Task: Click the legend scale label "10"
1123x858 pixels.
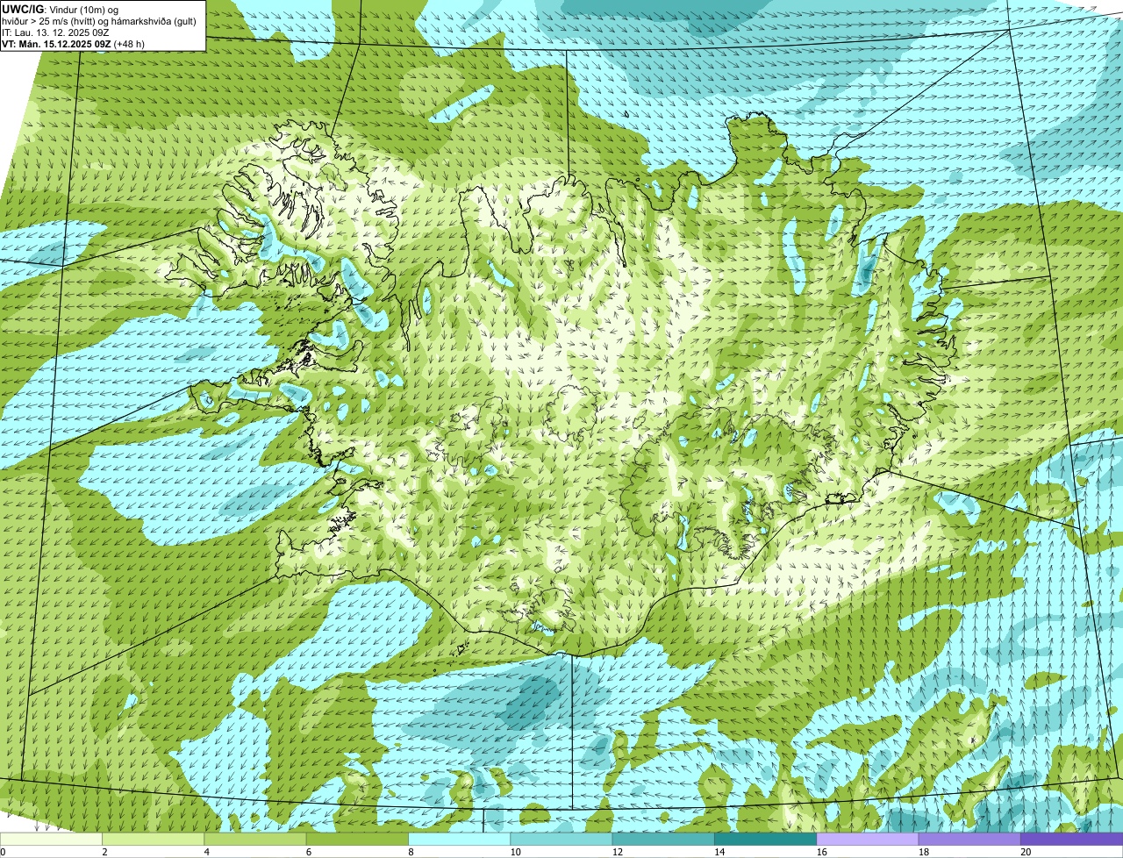Action: tap(514, 852)
